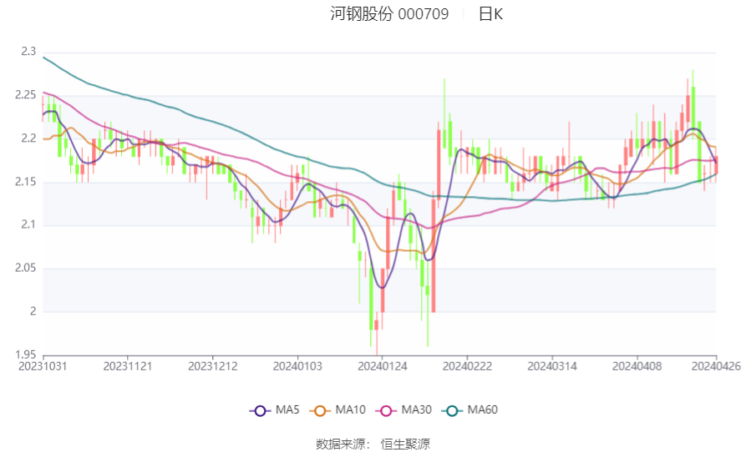Click the y-axis value 1.95
Image resolution: width=746 pixels, height=452 pixels.
point(26,354)
